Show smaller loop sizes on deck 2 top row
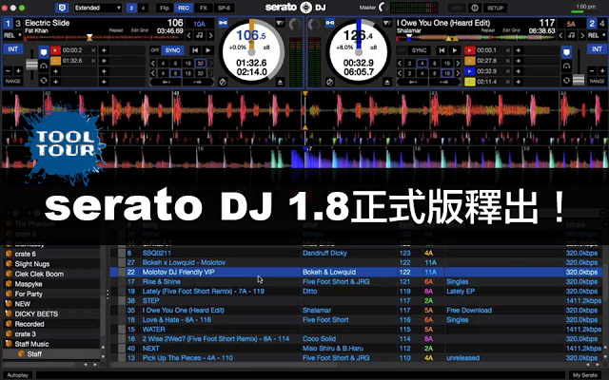Image resolution: width=609 pixels, height=380 pixels. click(x=400, y=64)
